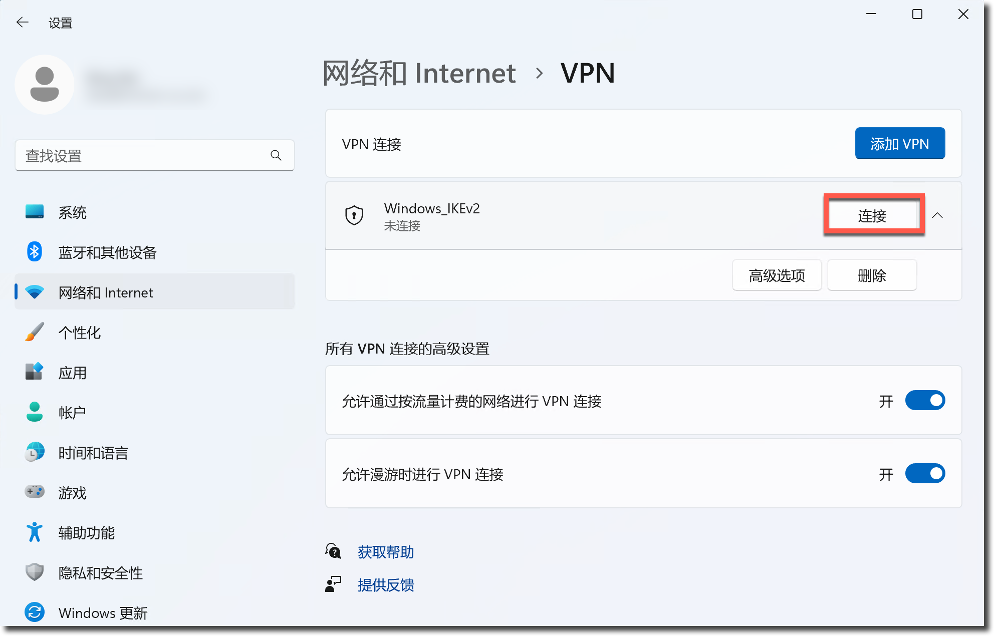Click the 连接 button
This screenshot has width=994, height=636.
coord(872,216)
